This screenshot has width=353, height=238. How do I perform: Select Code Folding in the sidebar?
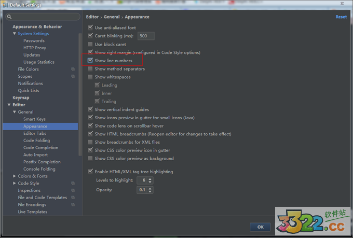(36, 141)
